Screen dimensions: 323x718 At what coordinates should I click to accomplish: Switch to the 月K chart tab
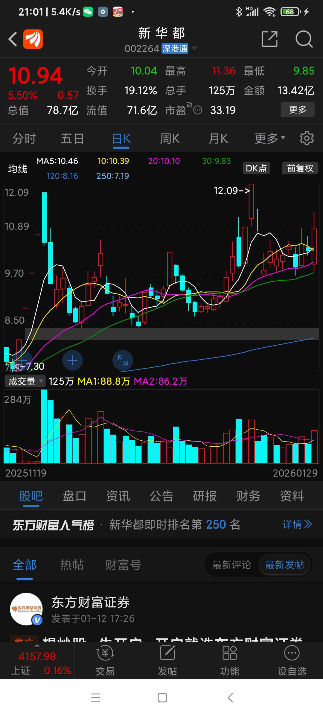pyautogui.click(x=218, y=139)
